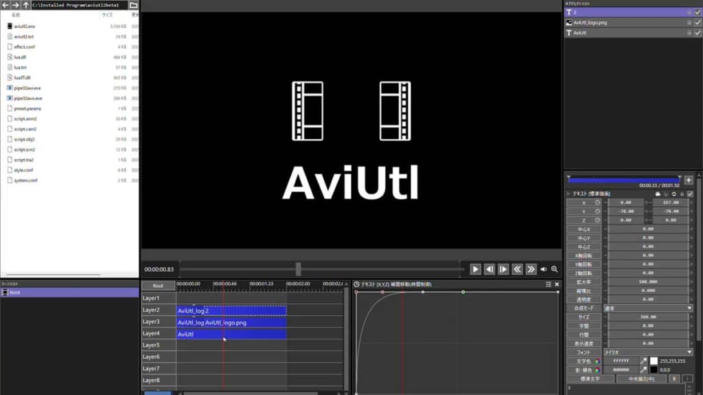Viewport: 703px width, 395px height.
Task: Click the black shadow color swatch
Action: click(x=654, y=370)
